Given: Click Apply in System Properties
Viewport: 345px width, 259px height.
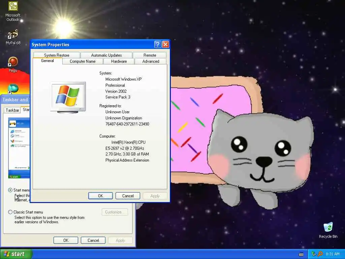Looking at the screenshot, I should point(155,196).
